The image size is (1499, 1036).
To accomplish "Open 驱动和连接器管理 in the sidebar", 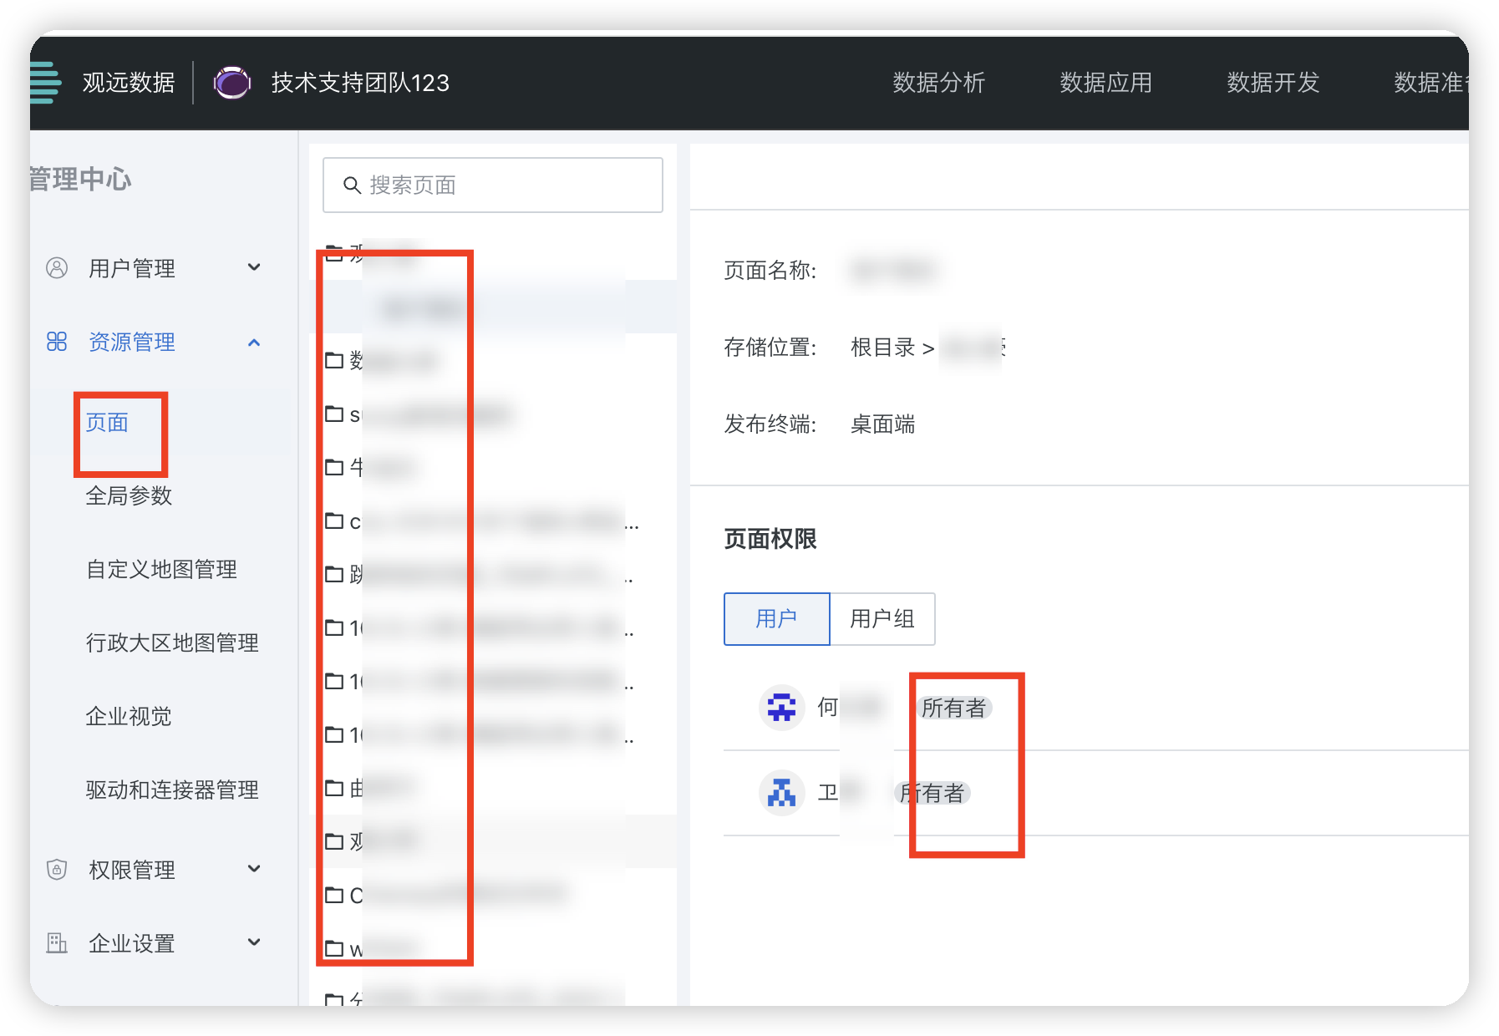I will (172, 790).
